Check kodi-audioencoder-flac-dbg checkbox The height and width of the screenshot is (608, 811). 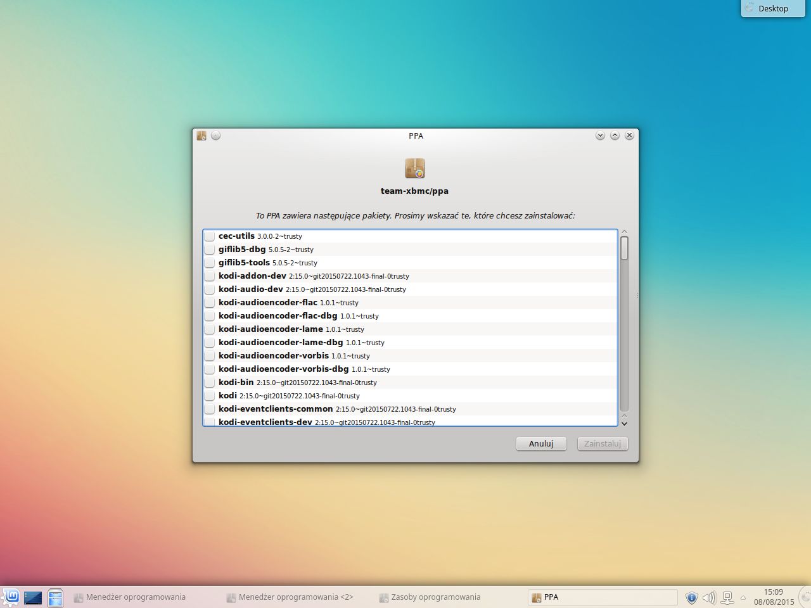click(x=210, y=316)
